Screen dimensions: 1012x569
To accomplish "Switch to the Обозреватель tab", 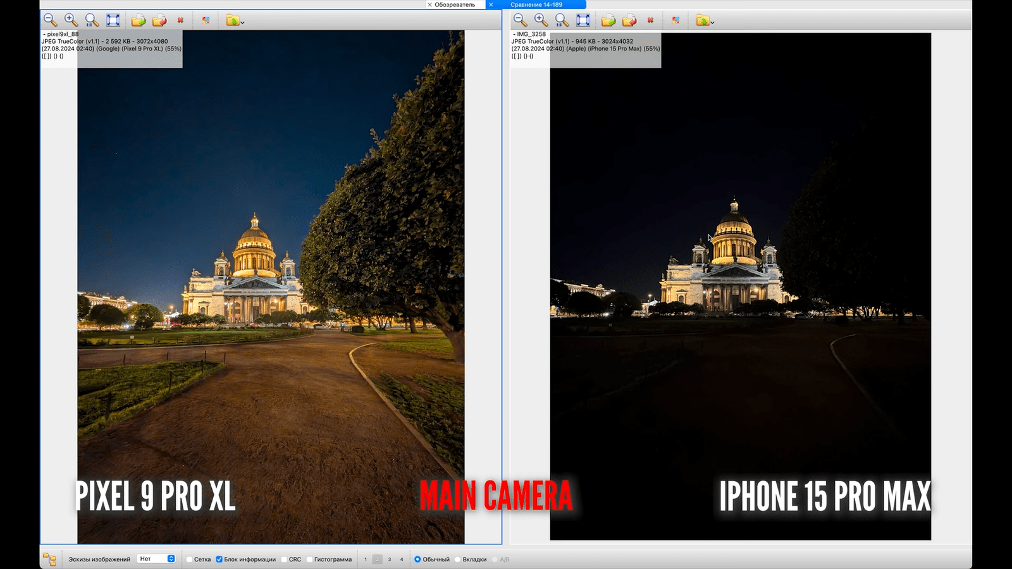I will click(455, 4).
